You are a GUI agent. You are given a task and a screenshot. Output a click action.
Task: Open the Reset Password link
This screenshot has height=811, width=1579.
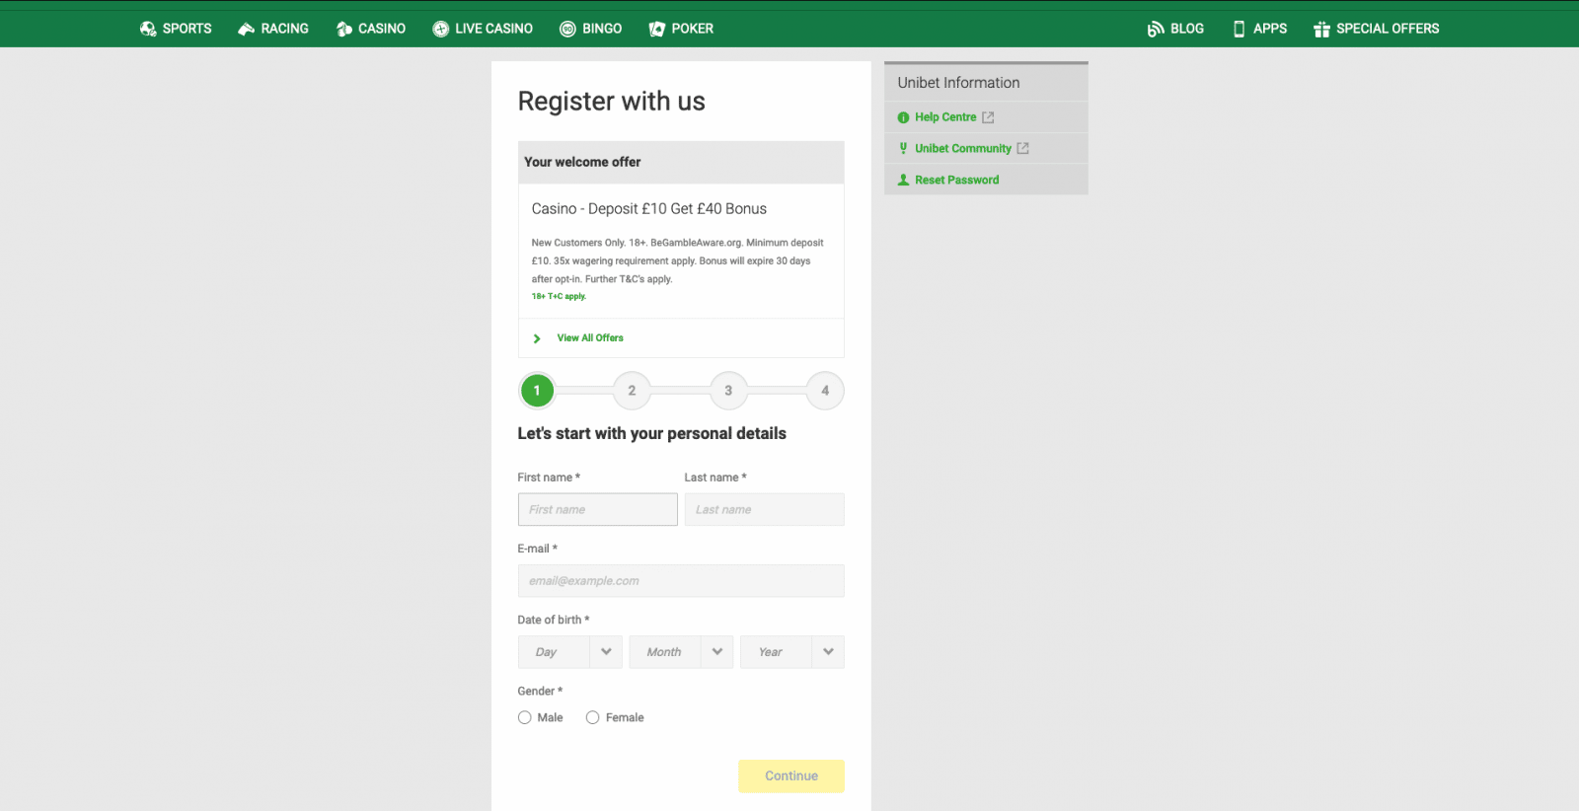[956, 180]
